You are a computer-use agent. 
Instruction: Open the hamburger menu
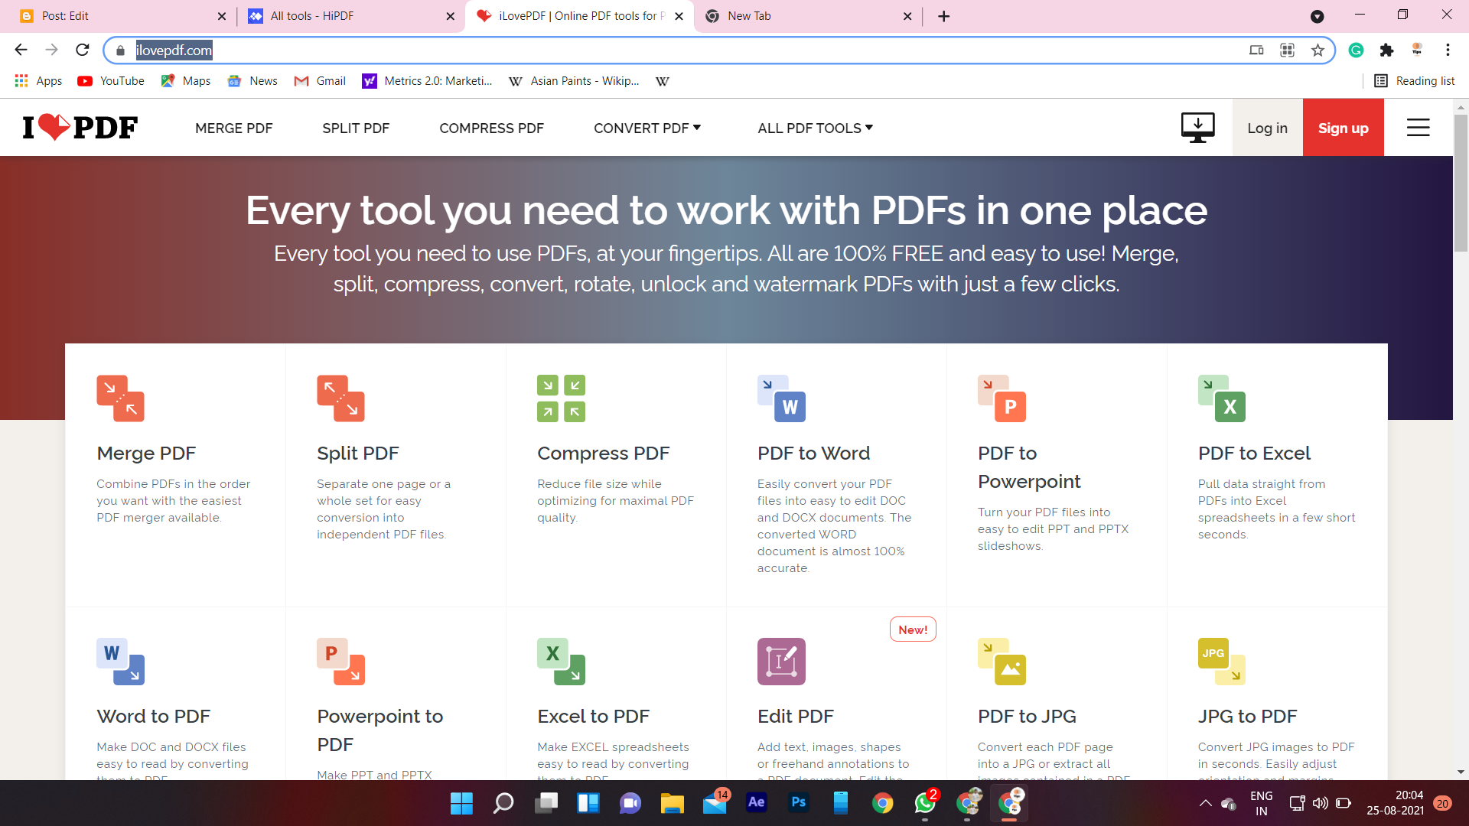click(x=1418, y=128)
